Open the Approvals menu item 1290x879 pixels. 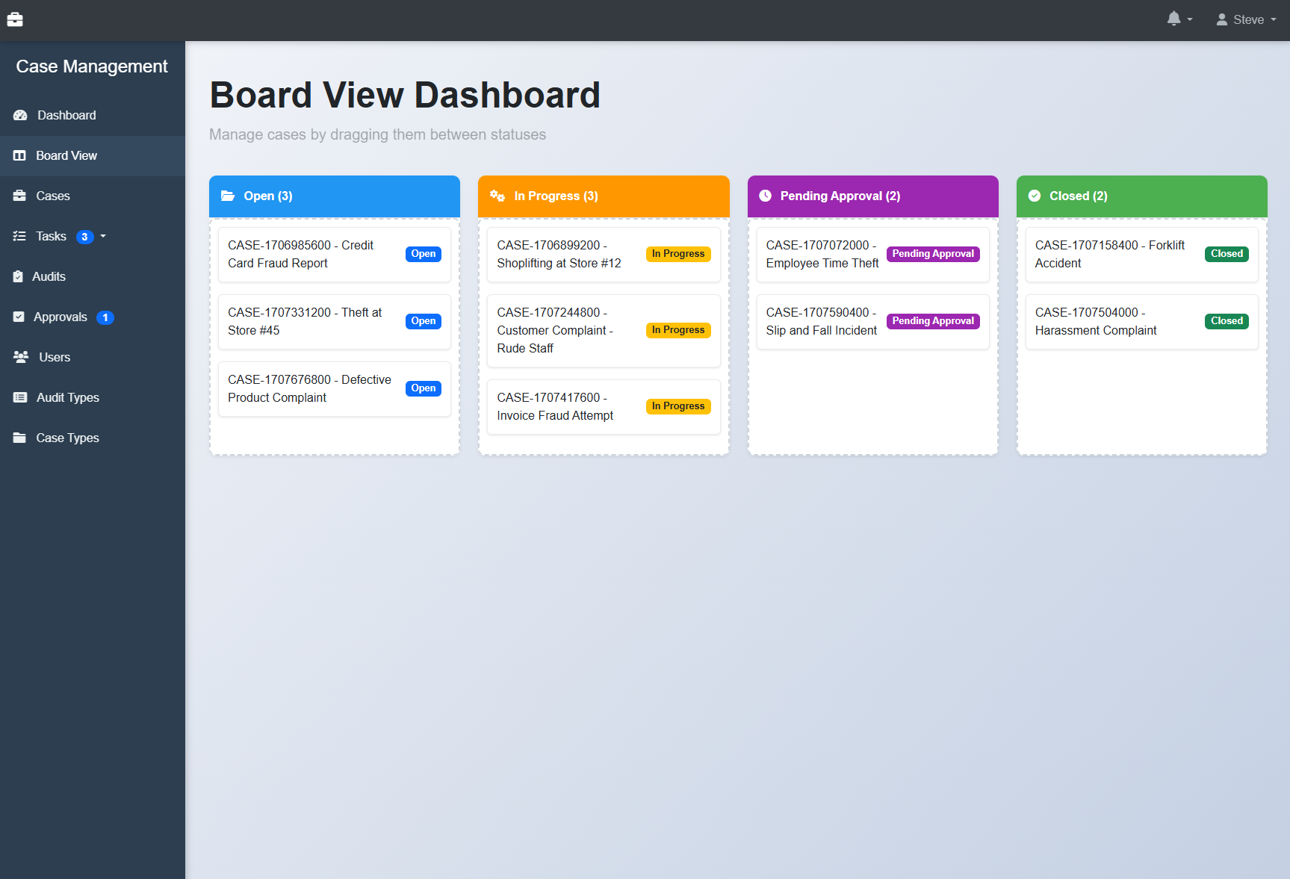61,317
